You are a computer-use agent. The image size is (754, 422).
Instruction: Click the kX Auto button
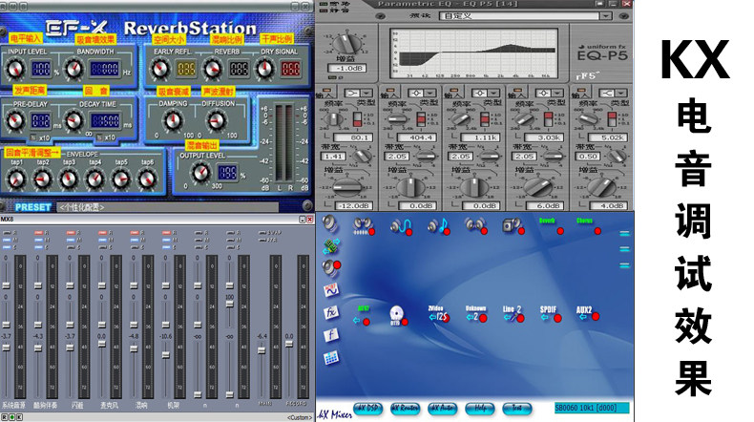pyautogui.click(x=443, y=409)
